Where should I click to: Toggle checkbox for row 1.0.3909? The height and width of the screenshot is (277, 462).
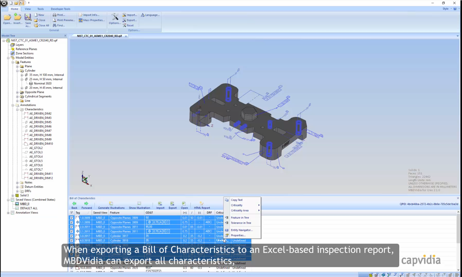pos(72,218)
